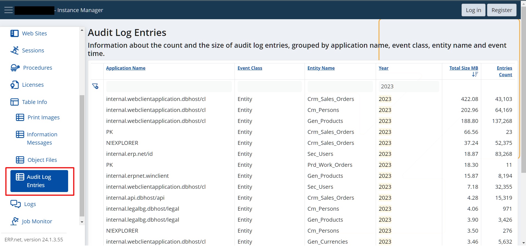This screenshot has width=526, height=251.
Task: Click the 32,355 entries count cell
Action: tap(503, 187)
